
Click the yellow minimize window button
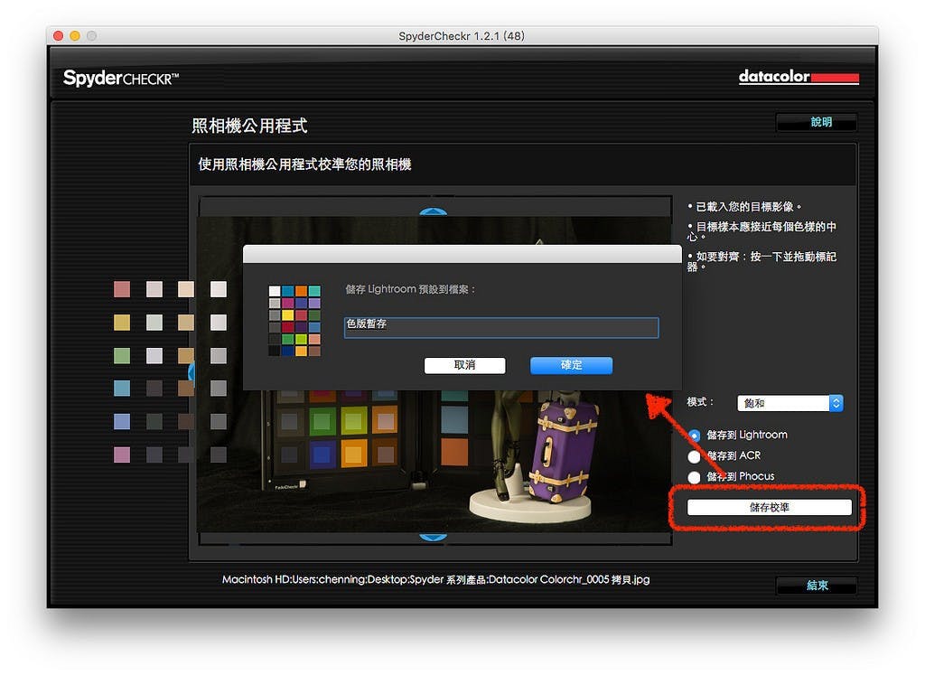tap(75, 35)
